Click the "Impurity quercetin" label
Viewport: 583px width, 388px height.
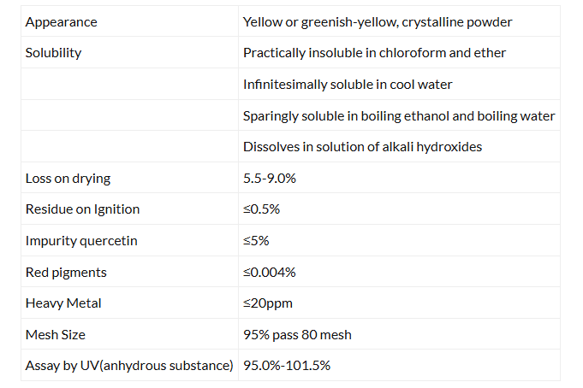[x=81, y=241]
